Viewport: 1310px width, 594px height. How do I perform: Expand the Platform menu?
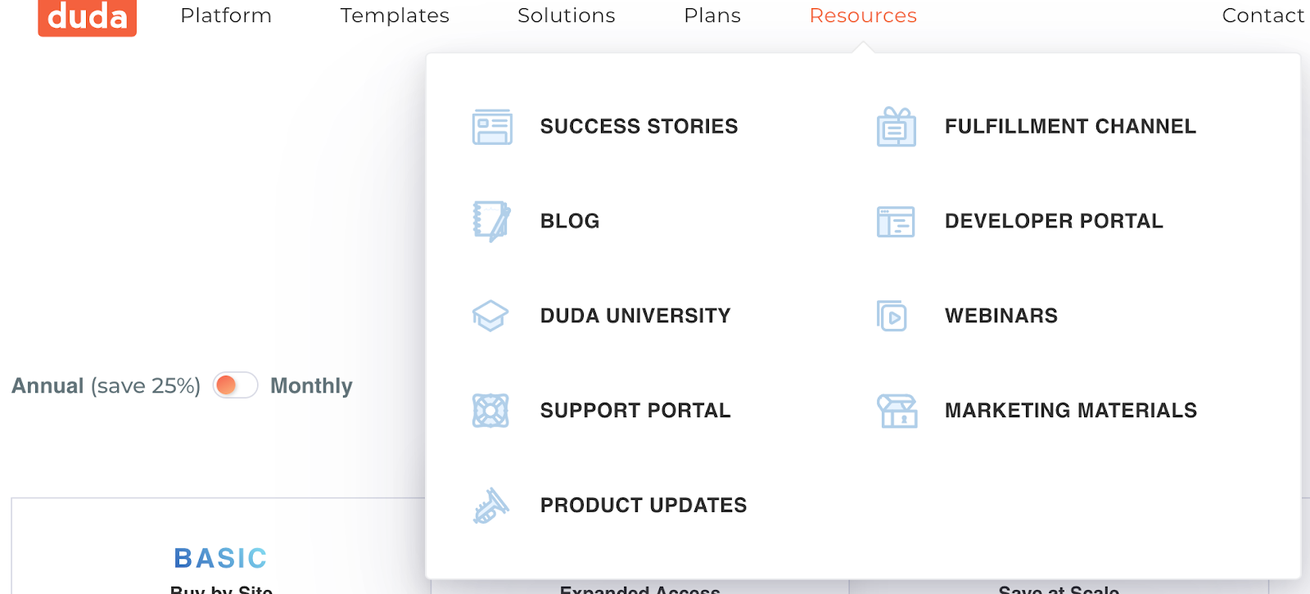(x=226, y=16)
